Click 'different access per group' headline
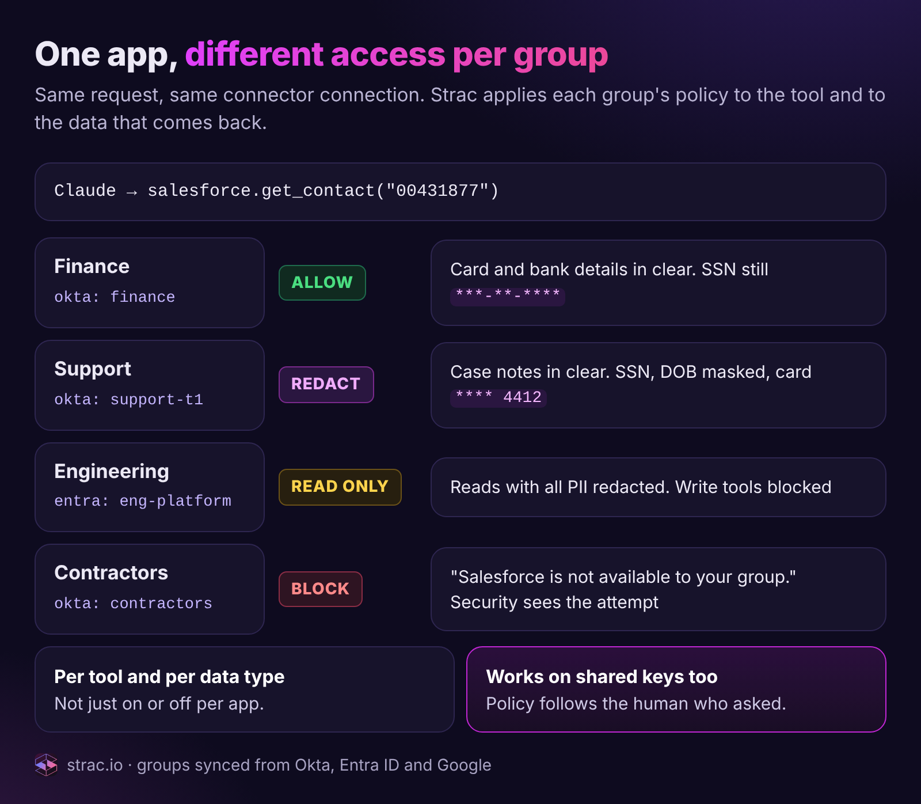The image size is (921, 804). pyautogui.click(x=397, y=55)
